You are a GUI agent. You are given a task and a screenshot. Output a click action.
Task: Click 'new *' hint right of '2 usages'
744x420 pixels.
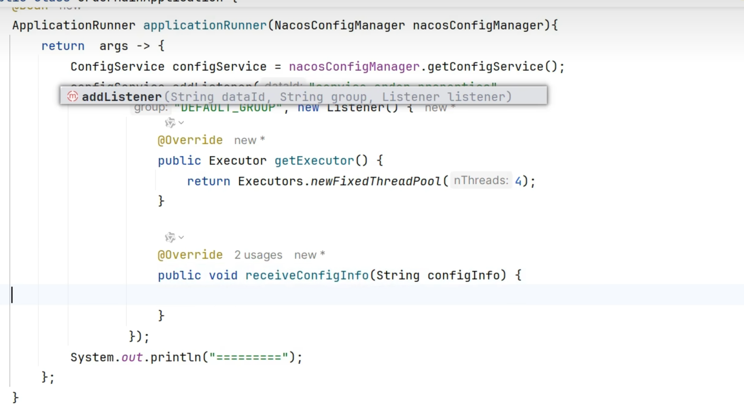coord(309,255)
